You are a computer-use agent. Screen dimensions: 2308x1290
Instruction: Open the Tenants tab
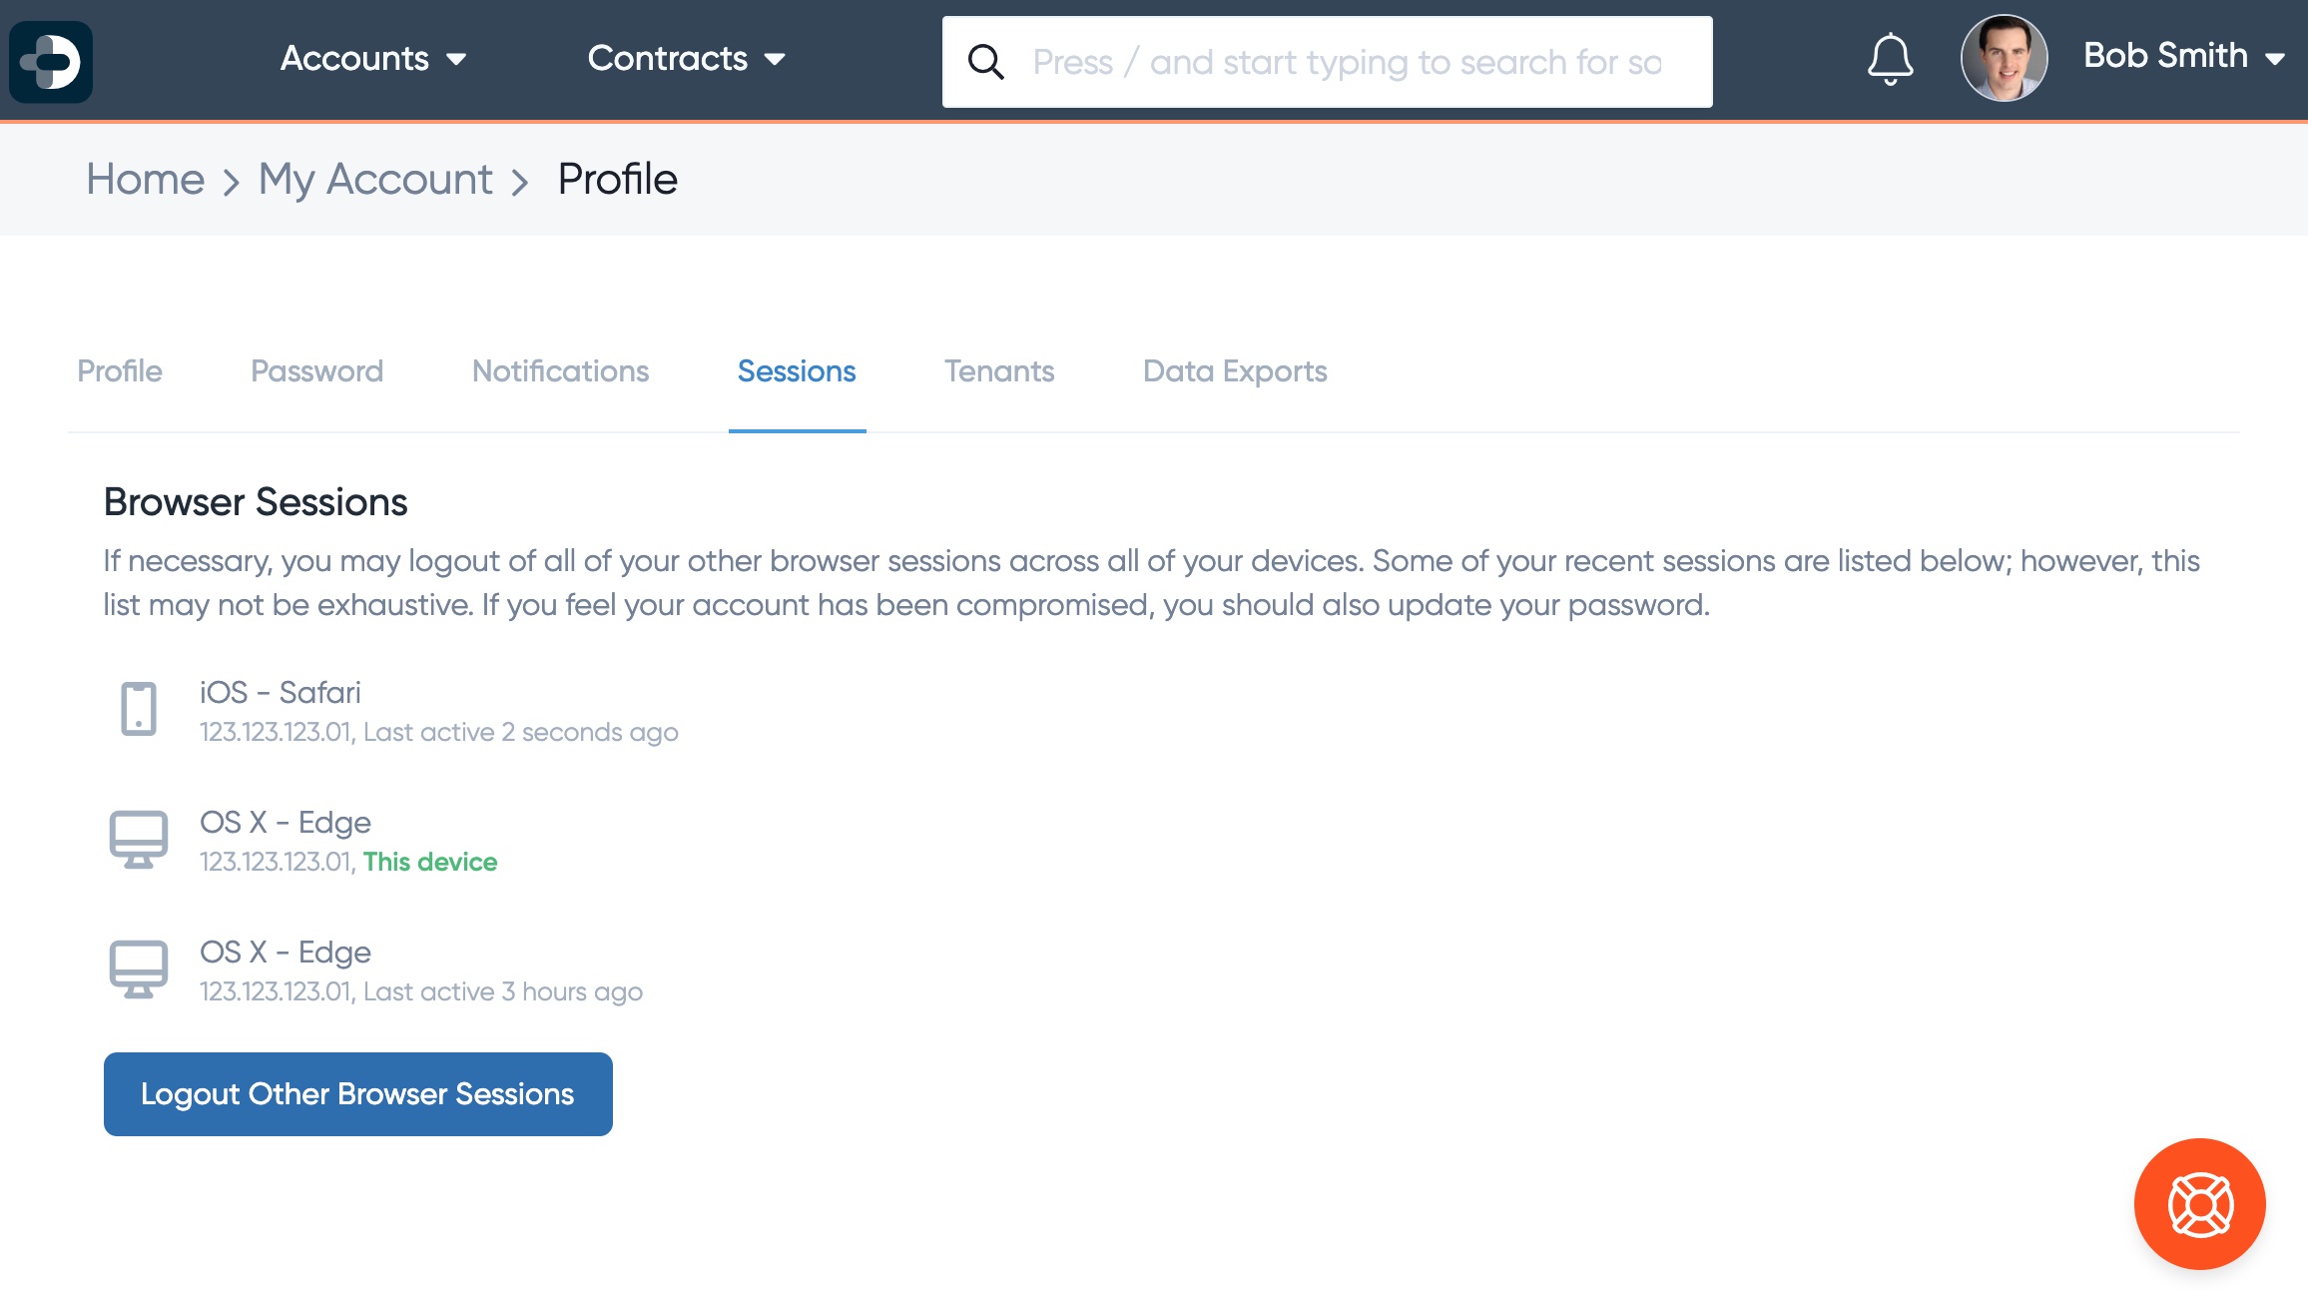click(x=999, y=371)
